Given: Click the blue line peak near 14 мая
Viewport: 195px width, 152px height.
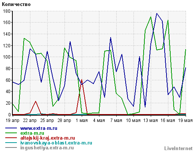Looking at the screenshot, I should (x=157, y=14).
